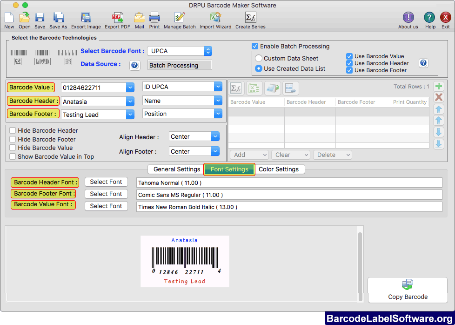This screenshot has height=325, width=455.
Task: Open the Delete dropdown below table
Action: point(333,155)
